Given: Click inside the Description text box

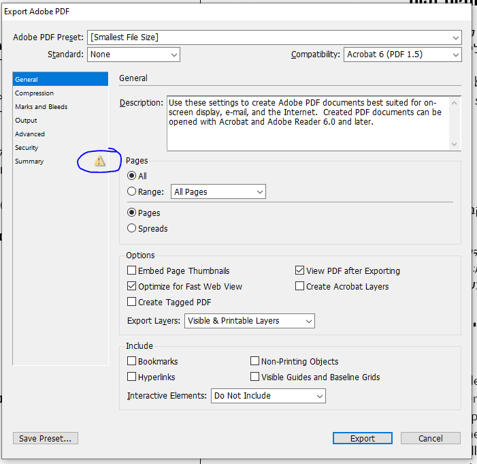Looking at the screenshot, I should [x=308, y=123].
